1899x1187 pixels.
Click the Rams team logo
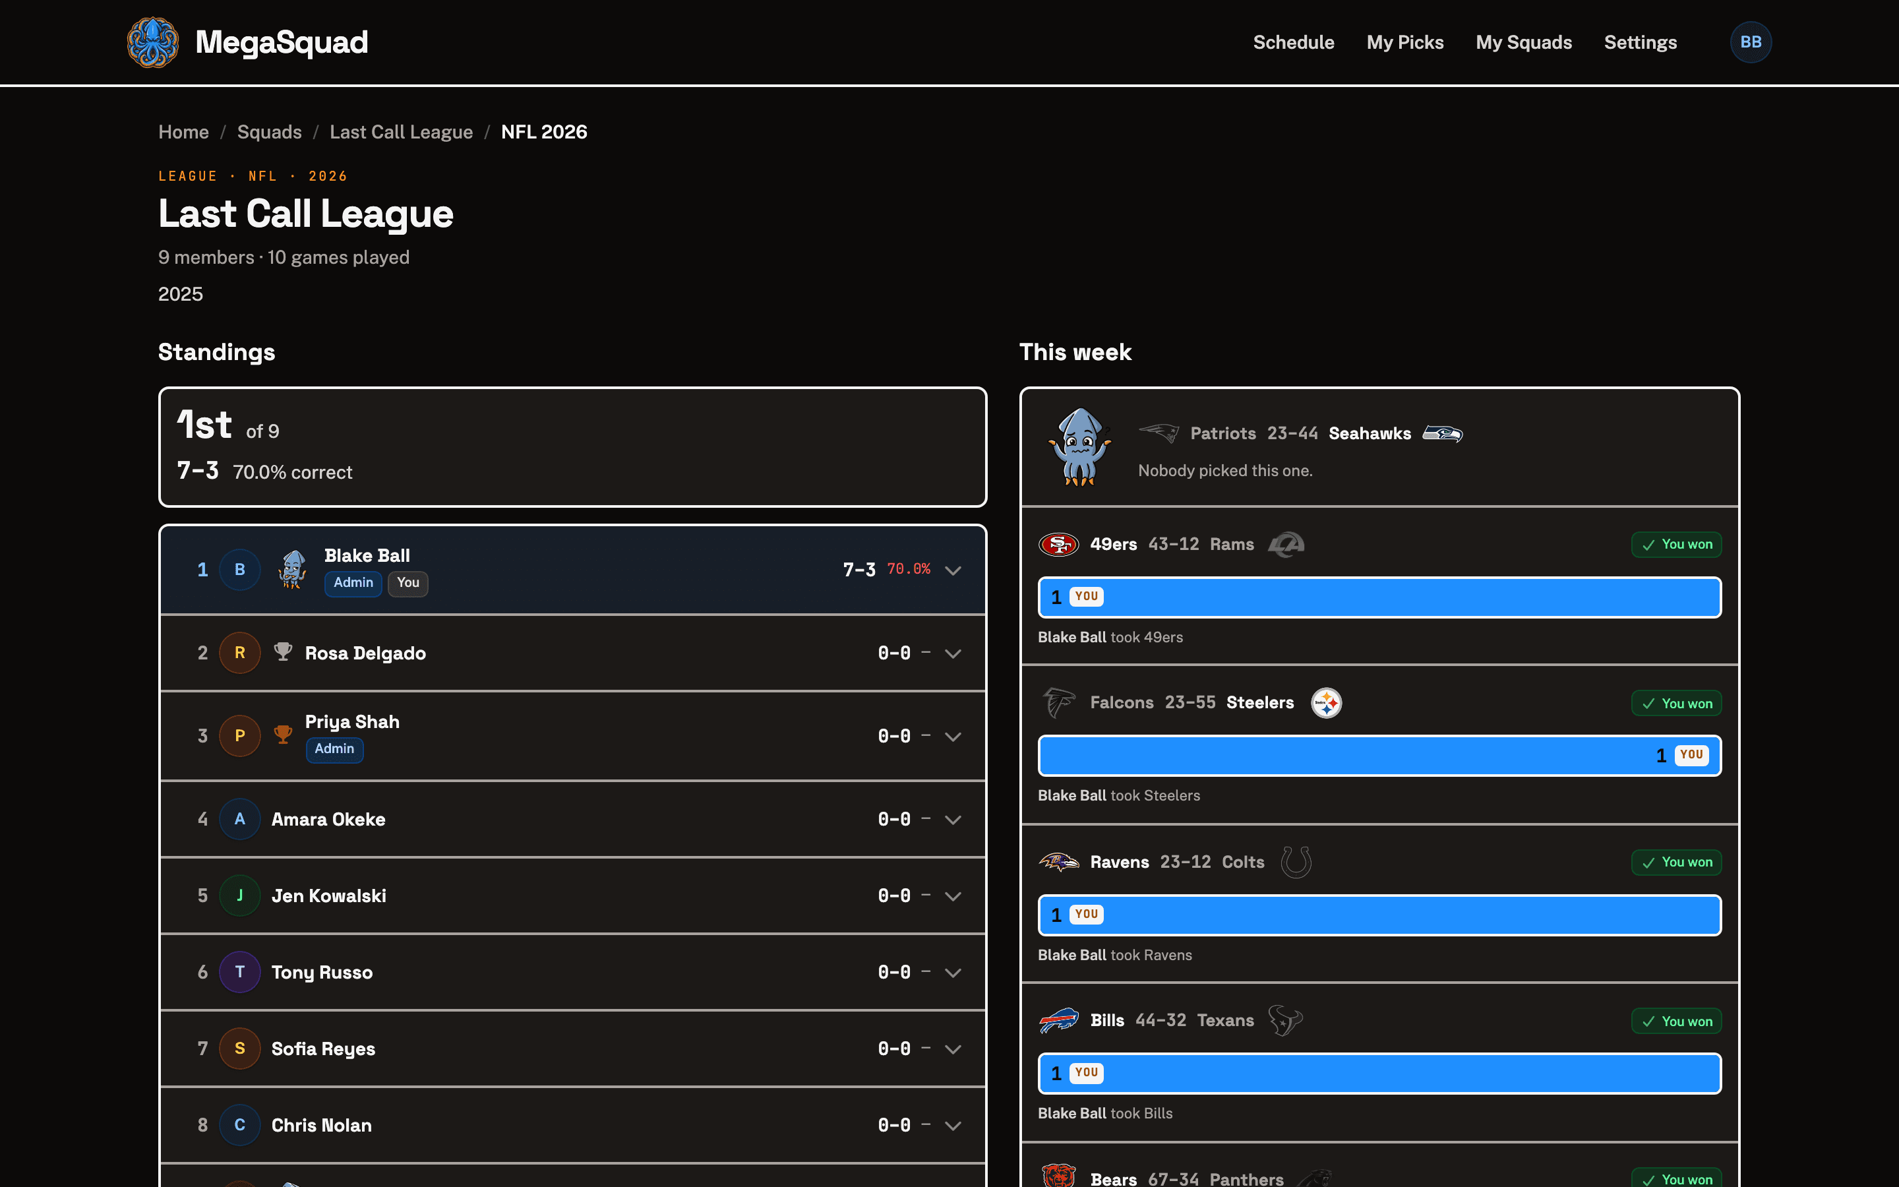[1286, 544]
